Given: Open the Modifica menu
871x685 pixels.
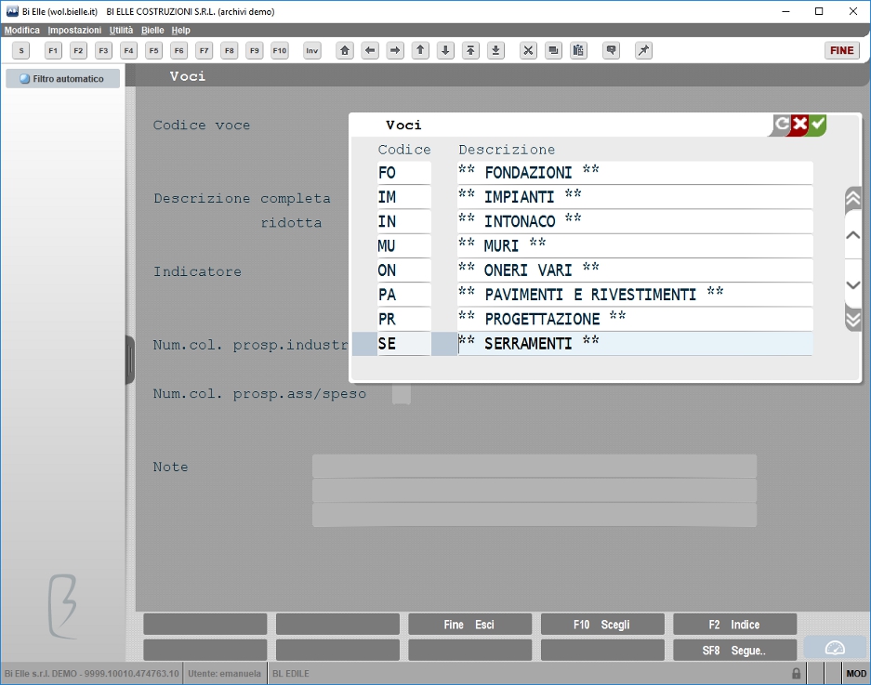Looking at the screenshot, I should [22, 30].
